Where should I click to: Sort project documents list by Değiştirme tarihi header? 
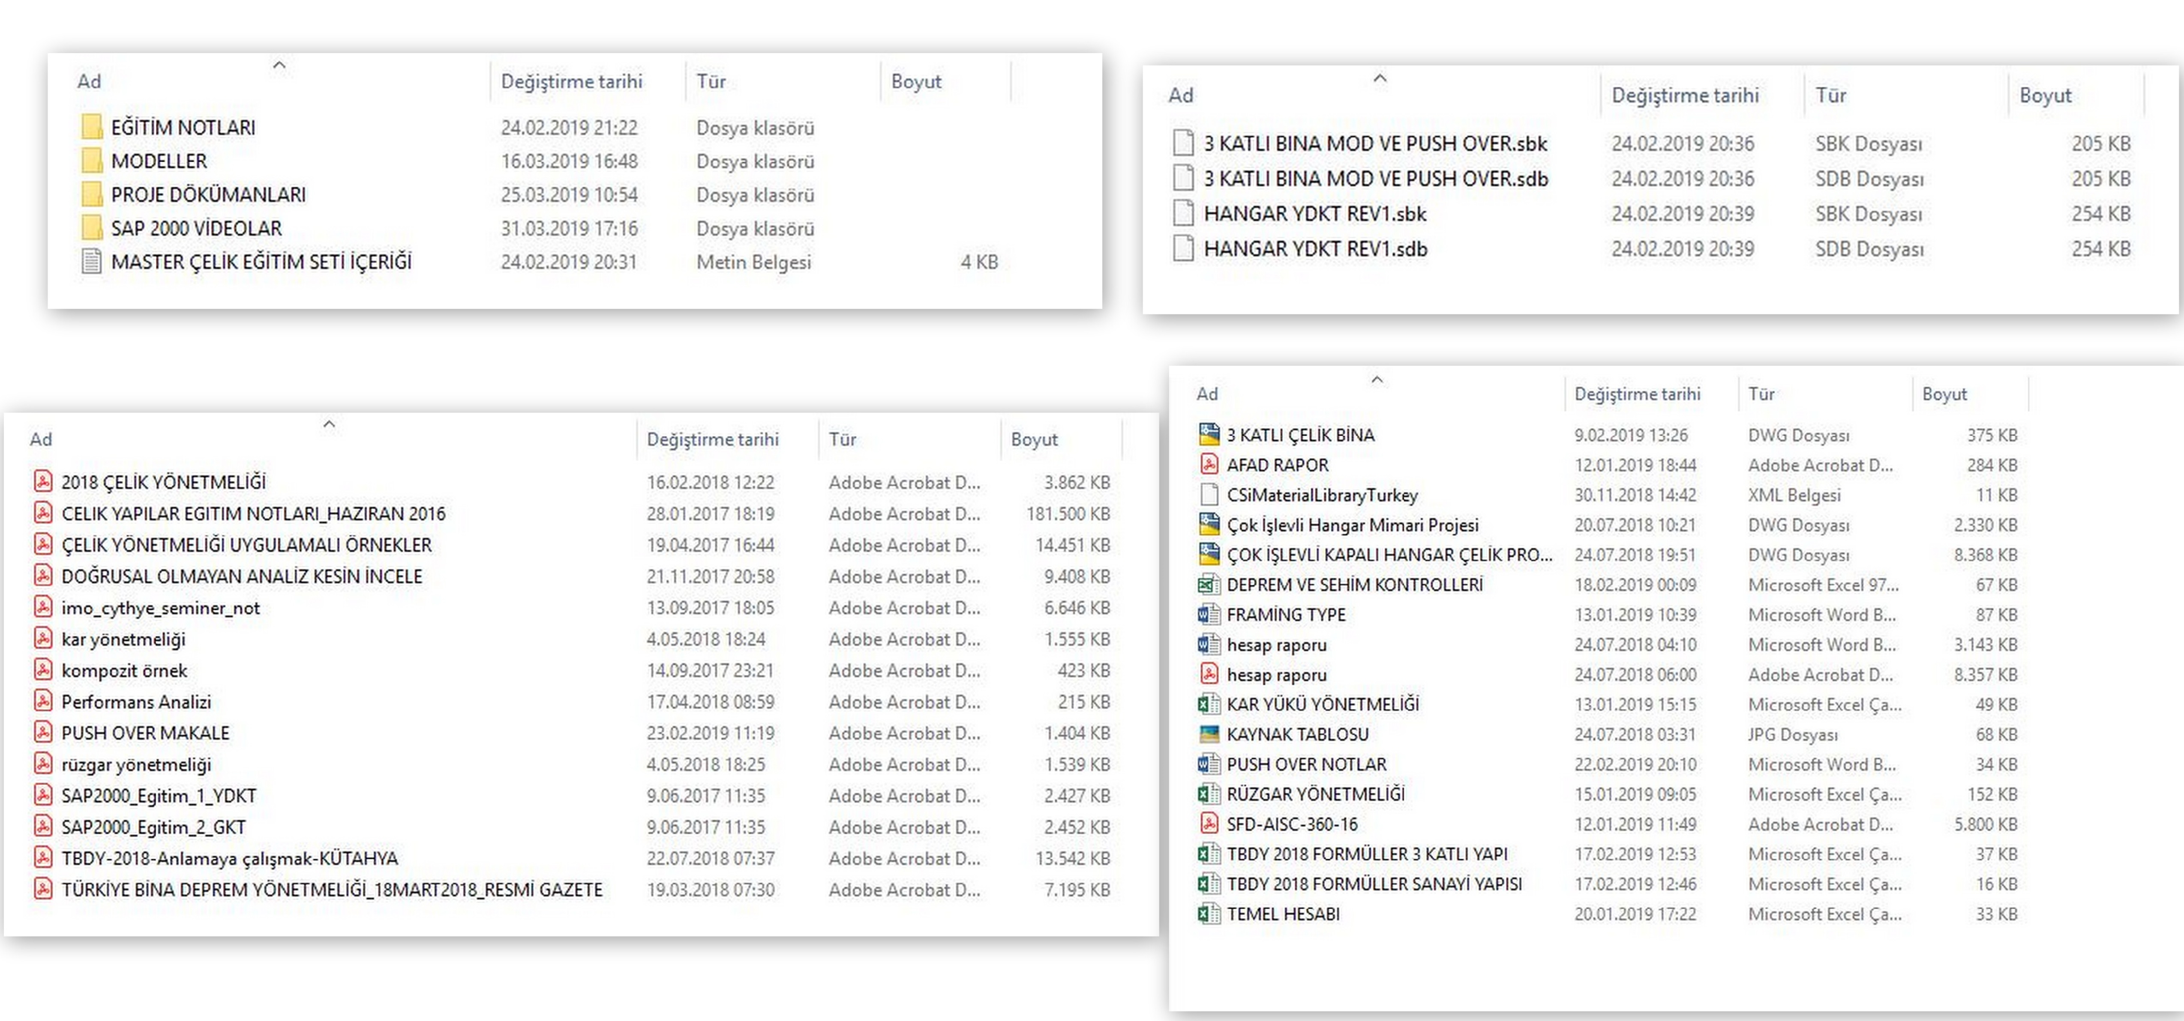coord(1637,394)
